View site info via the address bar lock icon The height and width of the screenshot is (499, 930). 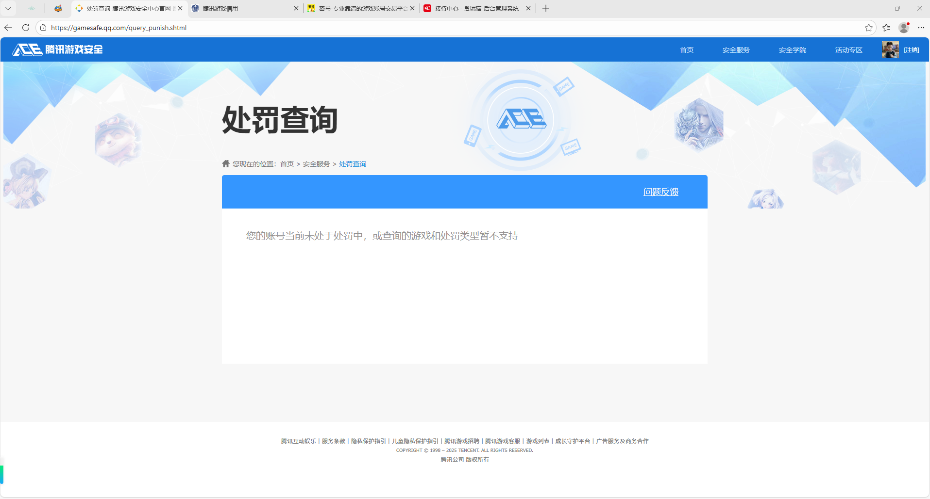43,28
